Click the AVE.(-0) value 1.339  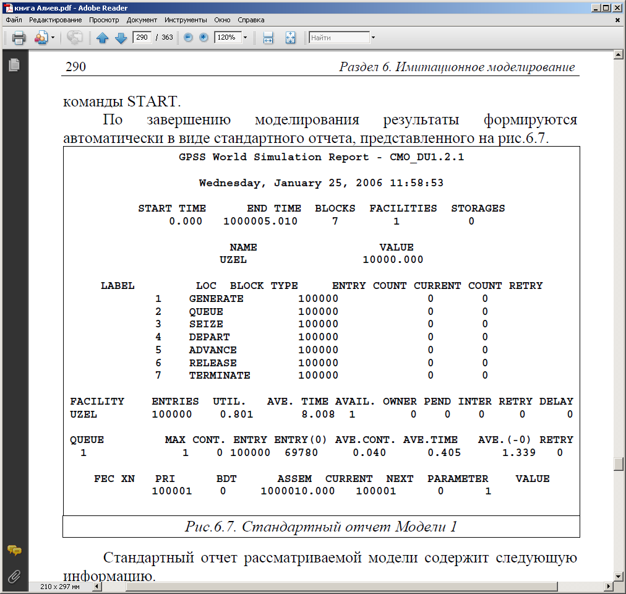pos(518,452)
